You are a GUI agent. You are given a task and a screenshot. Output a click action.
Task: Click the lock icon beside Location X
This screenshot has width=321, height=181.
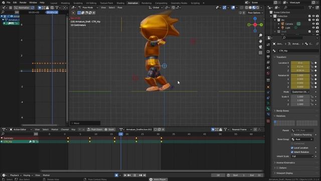click(312, 63)
